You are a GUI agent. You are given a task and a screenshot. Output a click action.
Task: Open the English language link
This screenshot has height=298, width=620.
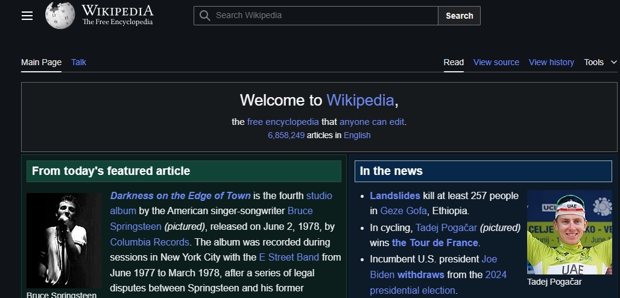pyautogui.click(x=357, y=135)
